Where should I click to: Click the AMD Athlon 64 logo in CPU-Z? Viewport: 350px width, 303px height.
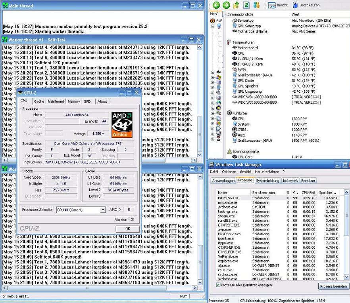coord(122,125)
